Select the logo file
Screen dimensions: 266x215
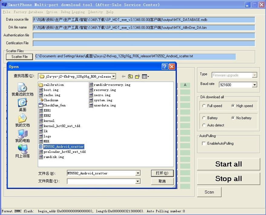pyautogui.click(x=45, y=136)
